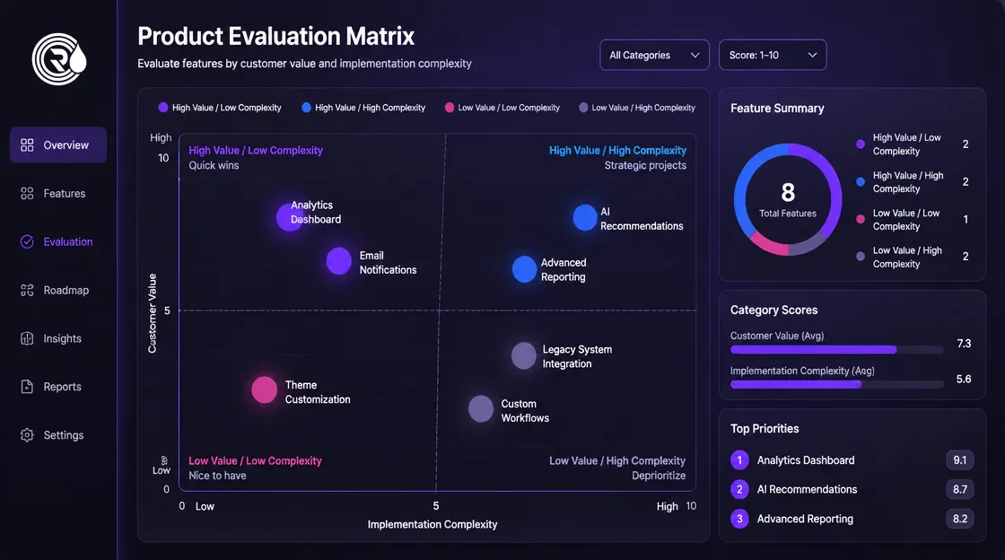The height and width of the screenshot is (560, 1005).
Task: Expand the Score: 1–10 dropdown
Action: pos(773,55)
